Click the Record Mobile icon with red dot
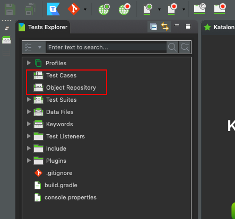This screenshot has height=219, width=235. click(172, 9)
